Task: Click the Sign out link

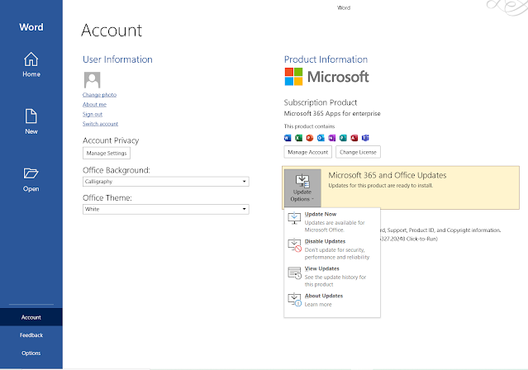Action: [93, 114]
